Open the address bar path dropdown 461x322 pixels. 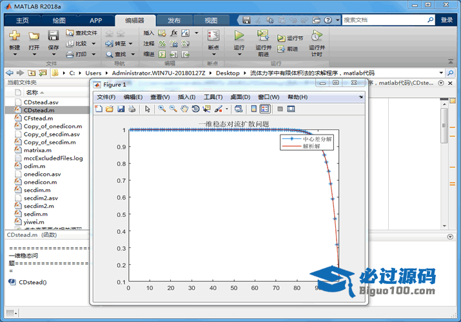441,73
